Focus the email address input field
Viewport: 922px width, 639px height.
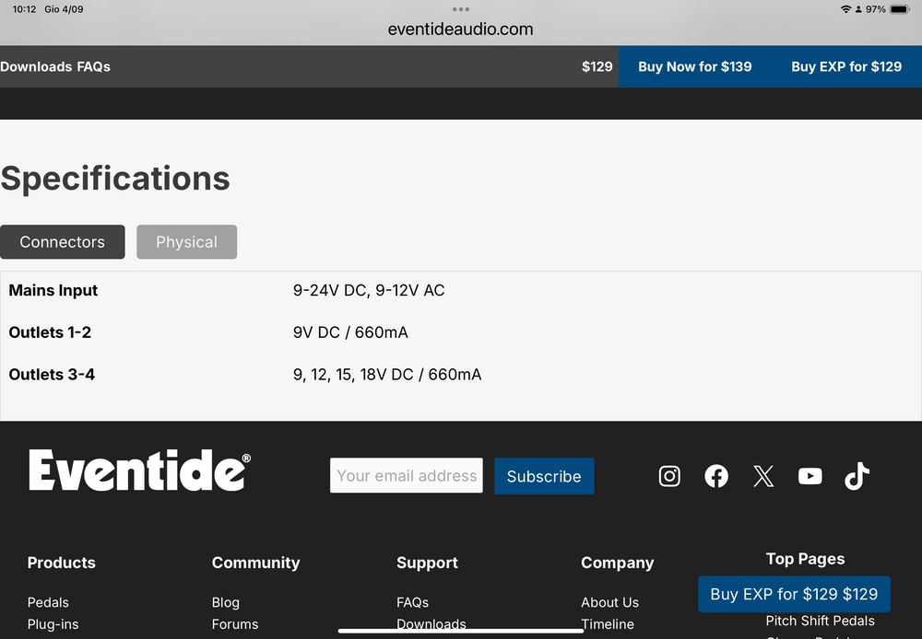click(x=407, y=476)
